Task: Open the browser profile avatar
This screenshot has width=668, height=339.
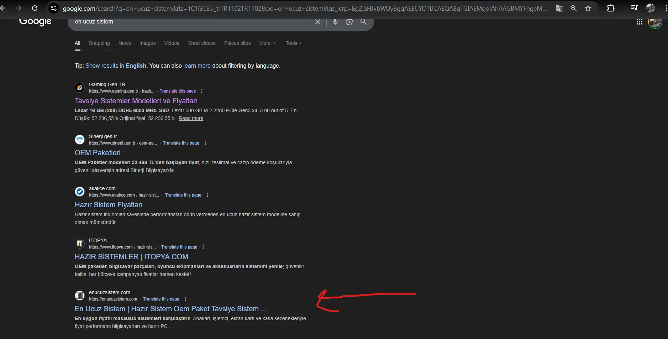Action: coord(650,8)
